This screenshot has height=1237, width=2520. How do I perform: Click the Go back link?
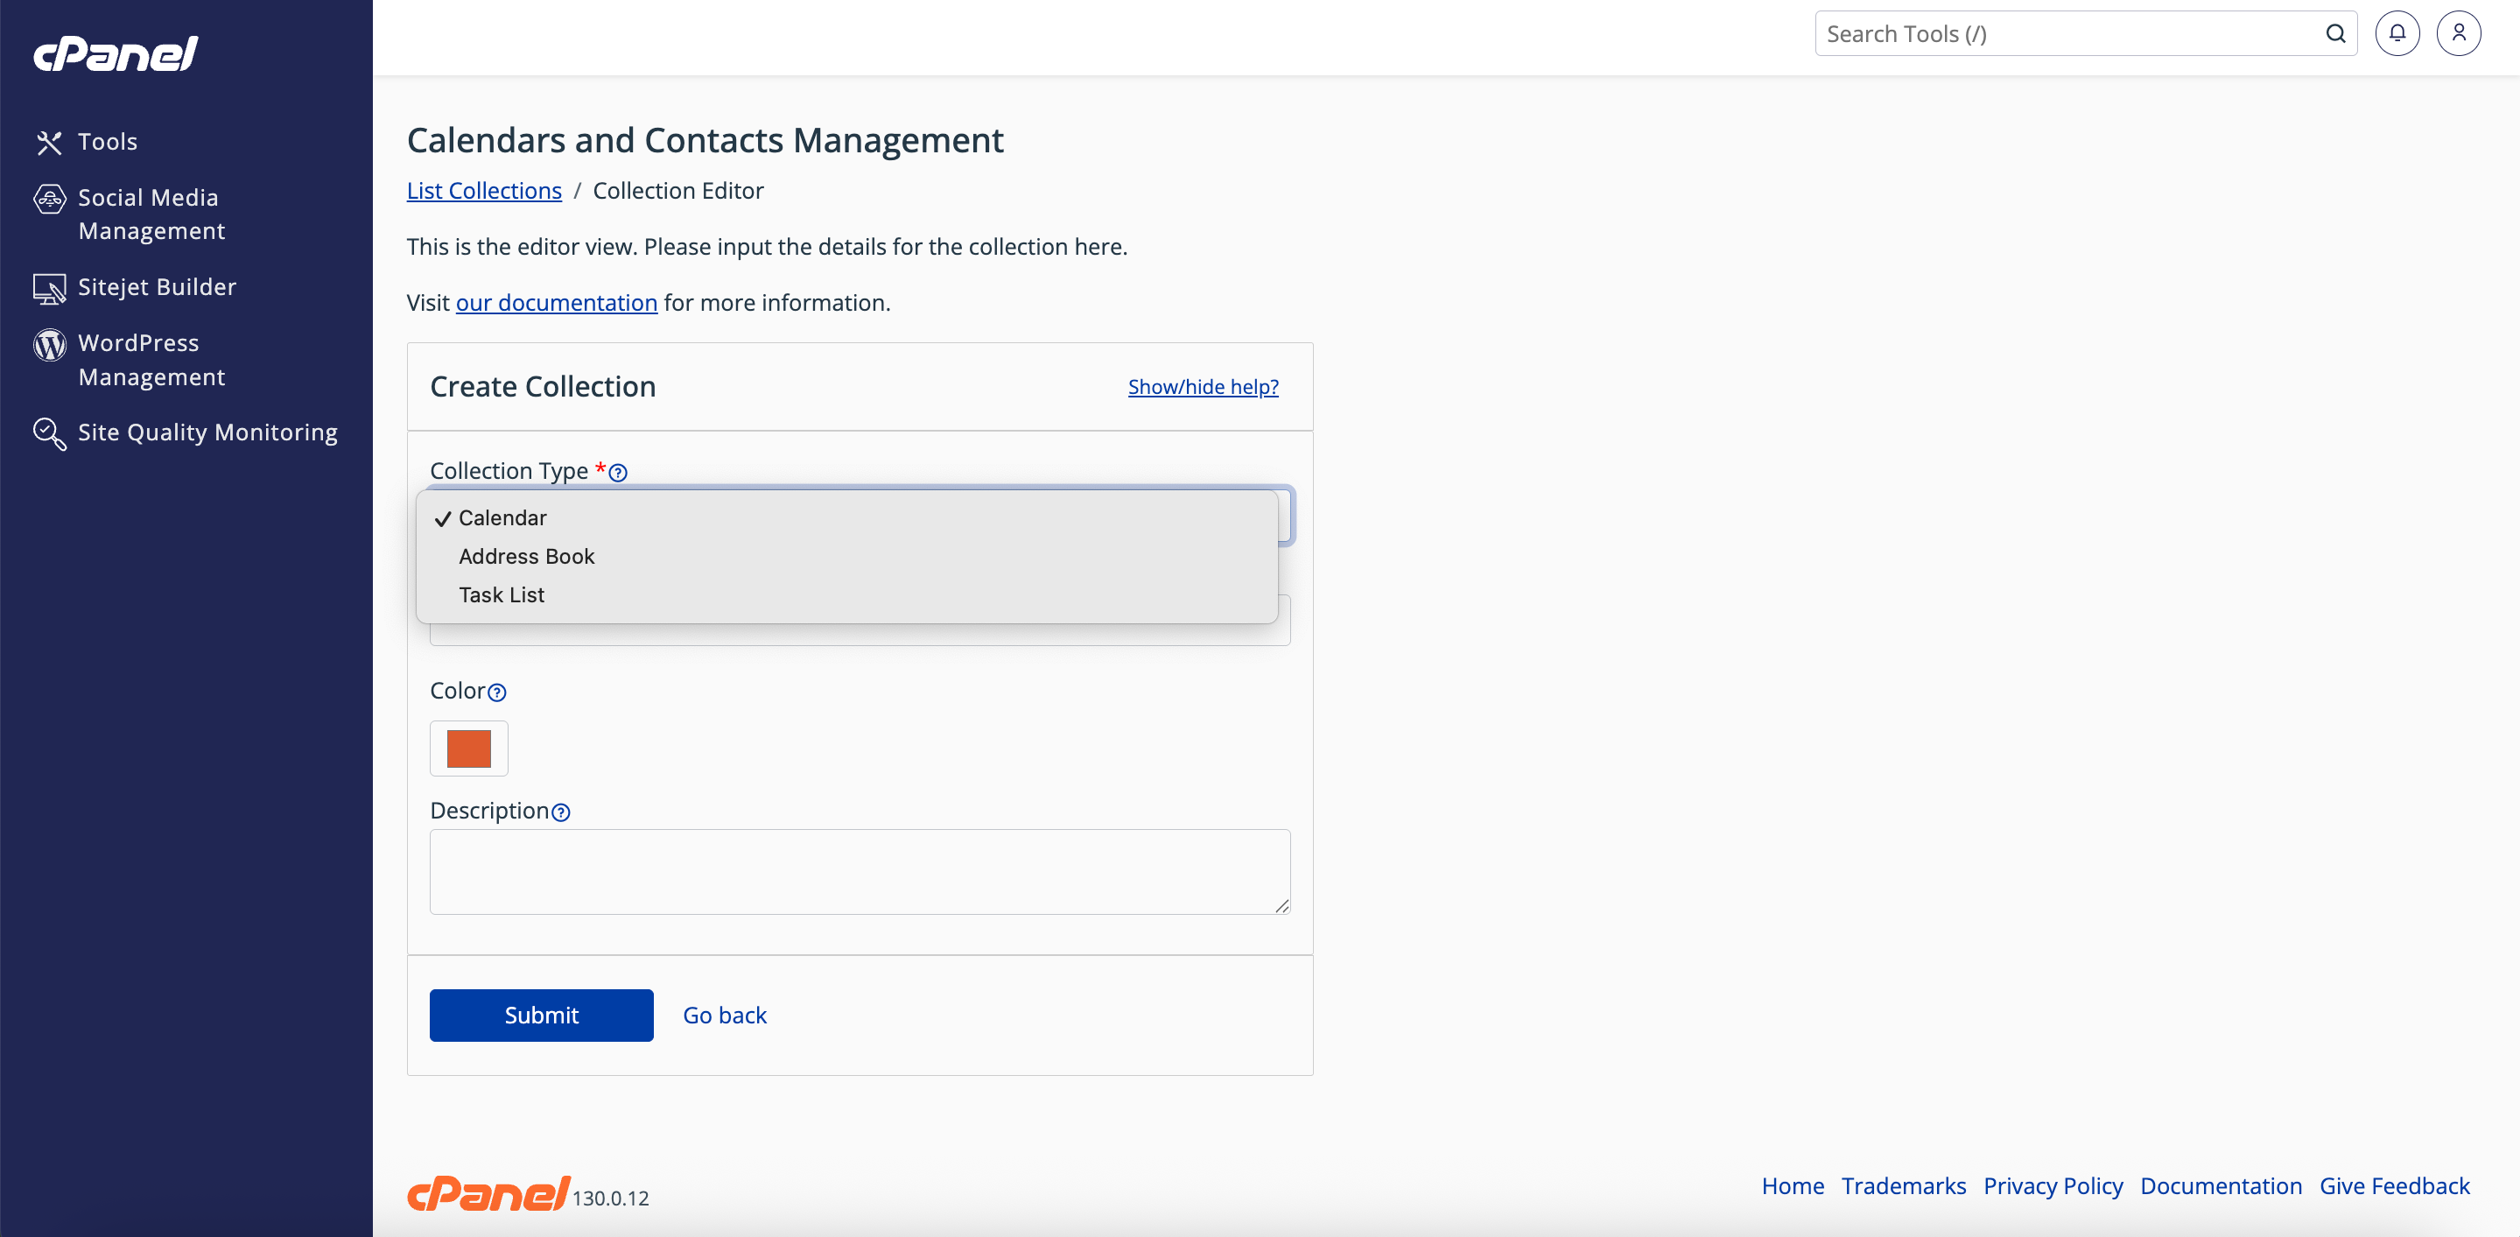(724, 1015)
